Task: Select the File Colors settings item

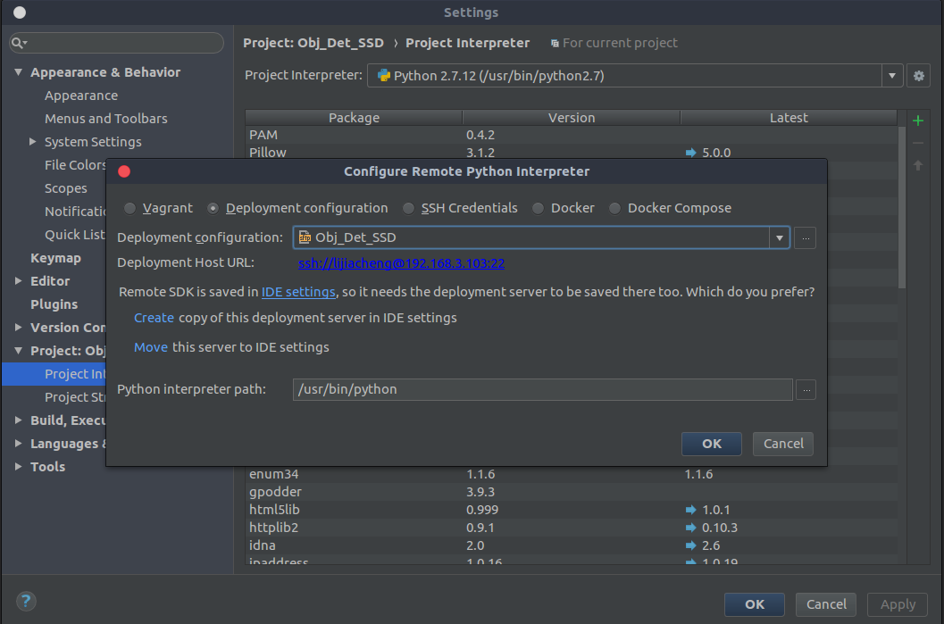Action: pyautogui.click(x=75, y=165)
